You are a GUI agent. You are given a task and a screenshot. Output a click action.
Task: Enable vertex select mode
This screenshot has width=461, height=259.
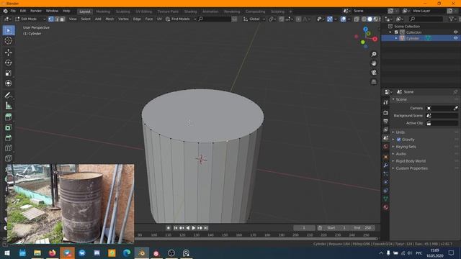(51, 19)
